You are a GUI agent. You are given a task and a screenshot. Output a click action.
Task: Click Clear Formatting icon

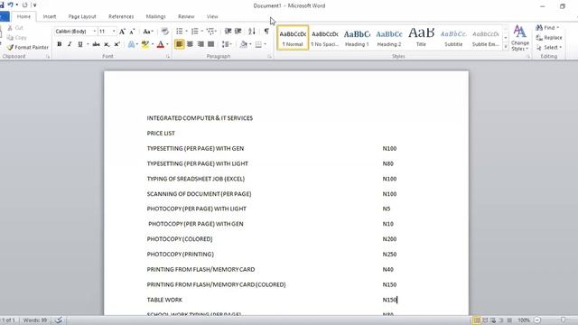click(164, 32)
